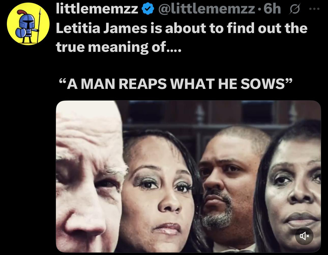The height and width of the screenshot is (255, 328).
Task: Open the 6h timestamp permalink
Action: pos(272,10)
